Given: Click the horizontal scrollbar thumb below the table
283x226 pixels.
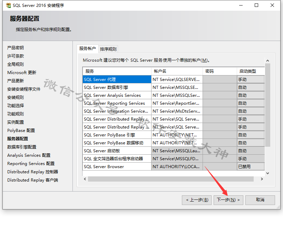Looking at the screenshot, I should (x=171, y=179).
